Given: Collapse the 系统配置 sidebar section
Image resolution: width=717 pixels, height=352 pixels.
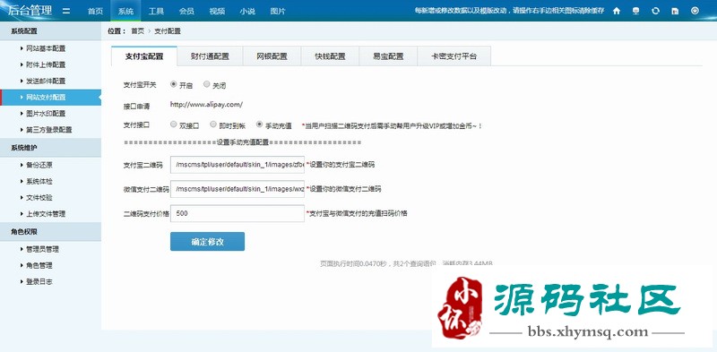Looking at the screenshot, I should click(x=50, y=31).
